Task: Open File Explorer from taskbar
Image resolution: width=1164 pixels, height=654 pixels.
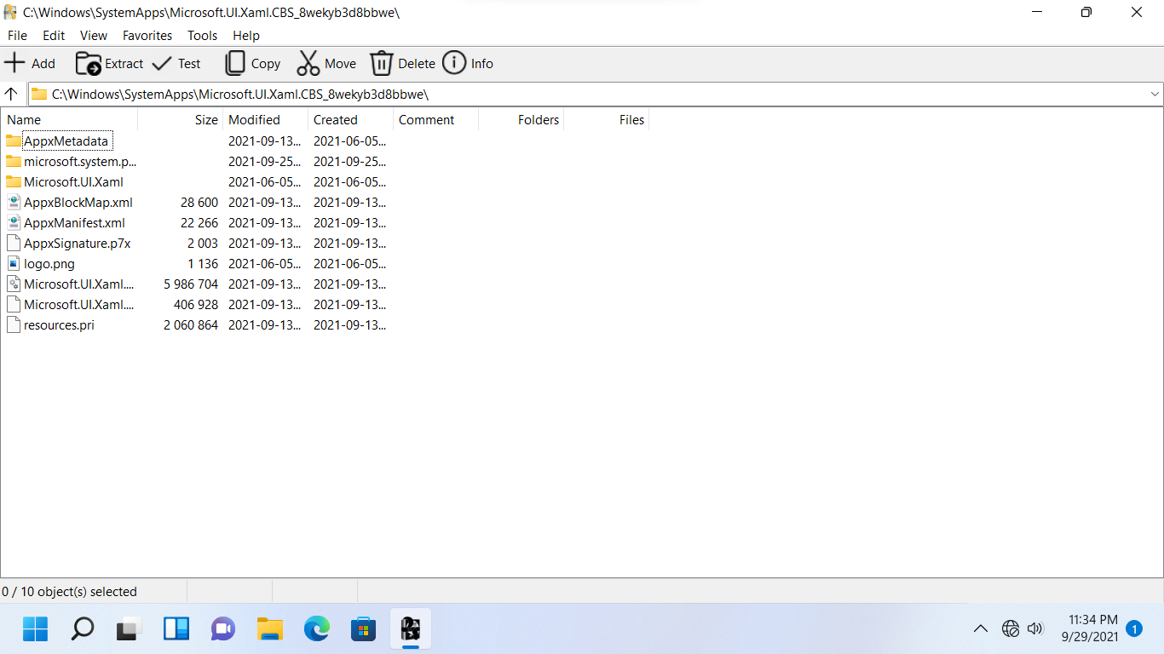Action: click(x=270, y=629)
